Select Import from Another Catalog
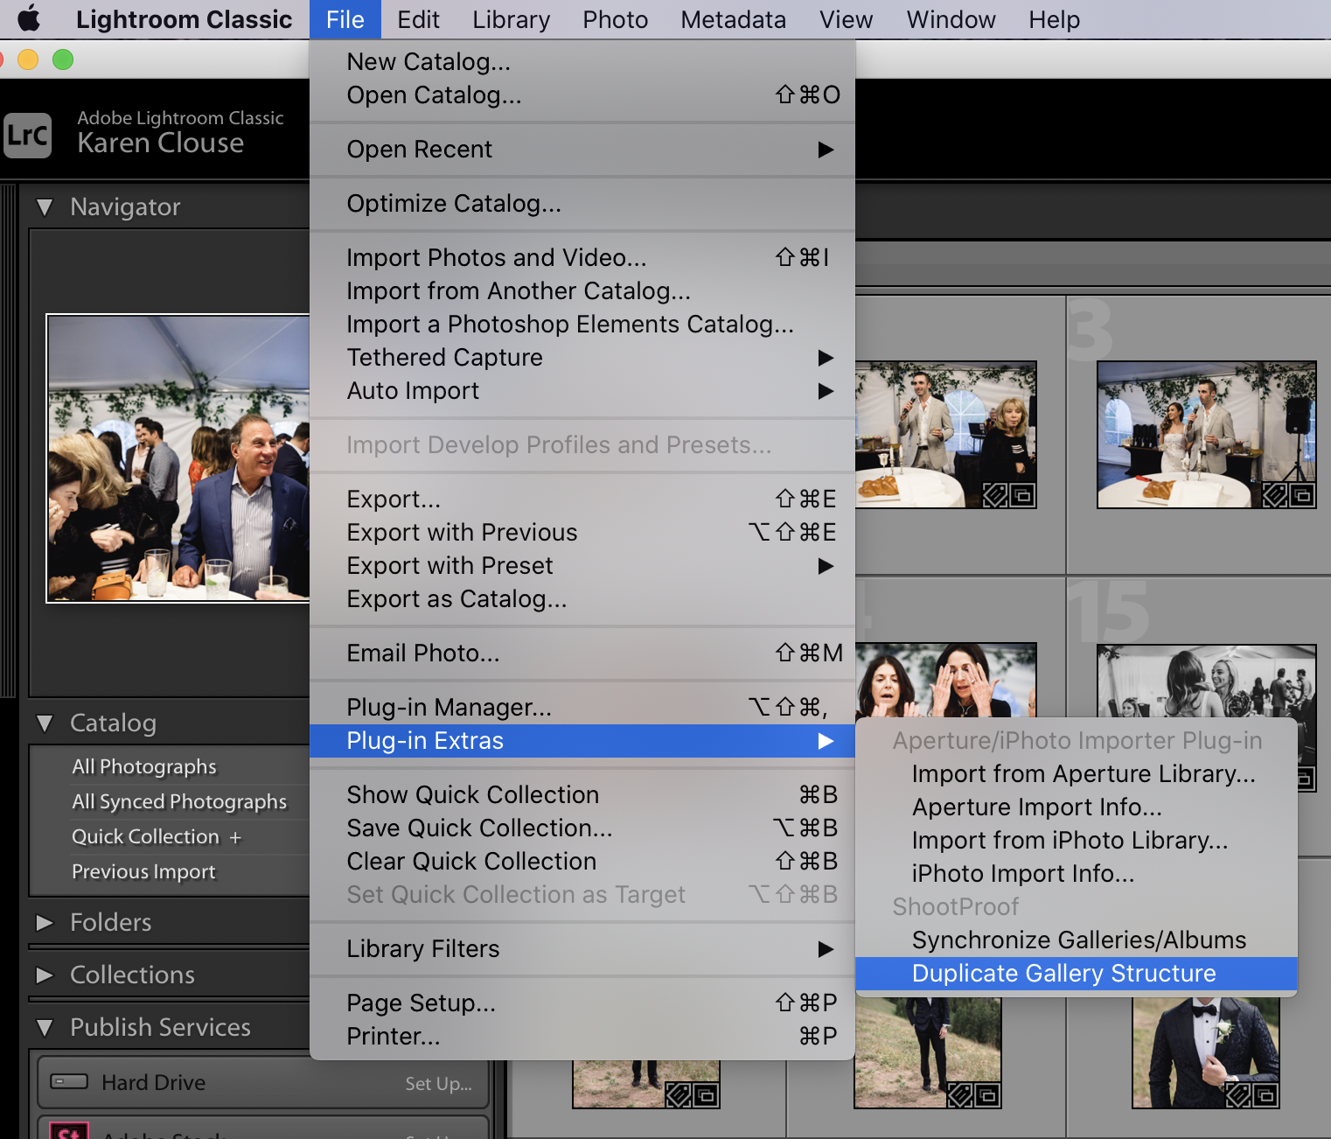The image size is (1331, 1139). (582, 291)
